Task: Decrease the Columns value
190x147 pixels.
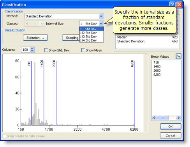Action: 32,51
